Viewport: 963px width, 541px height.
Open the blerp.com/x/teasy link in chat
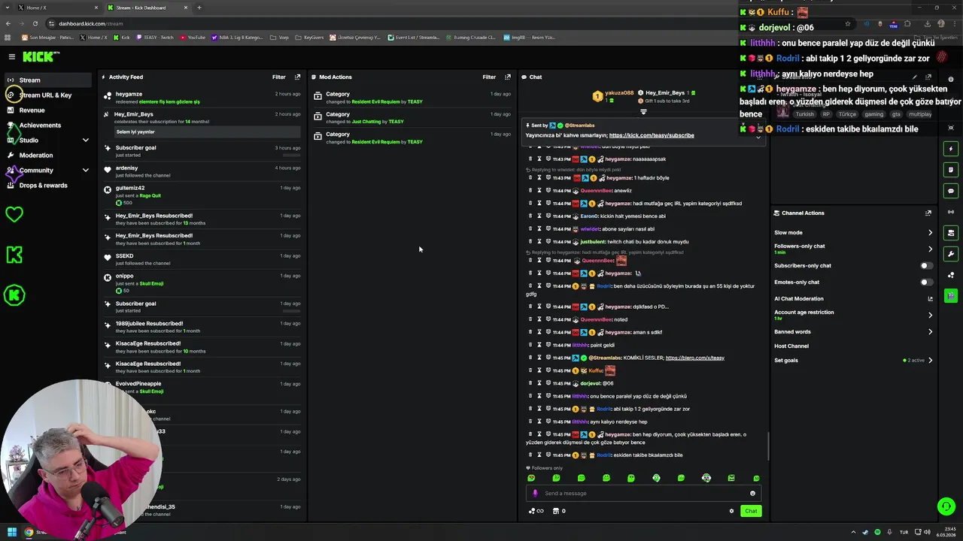pos(694,358)
